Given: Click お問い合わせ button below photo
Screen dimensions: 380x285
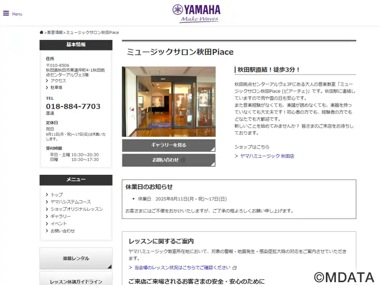Looking at the screenshot, I should (169, 160).
